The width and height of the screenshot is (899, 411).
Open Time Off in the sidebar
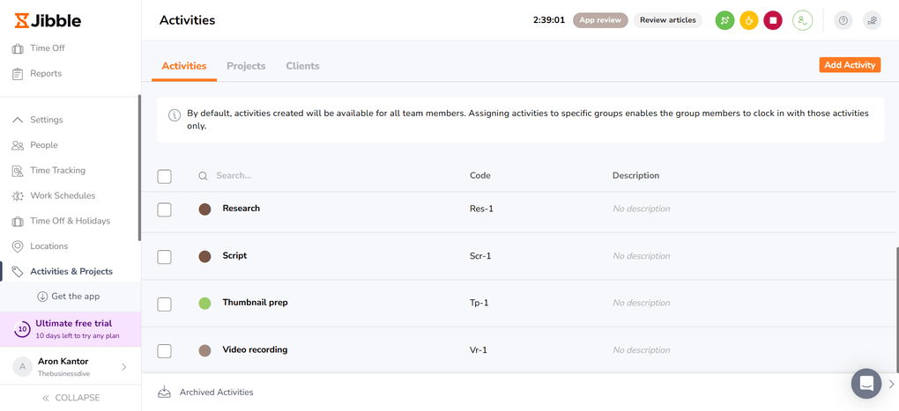pos(47,48)
